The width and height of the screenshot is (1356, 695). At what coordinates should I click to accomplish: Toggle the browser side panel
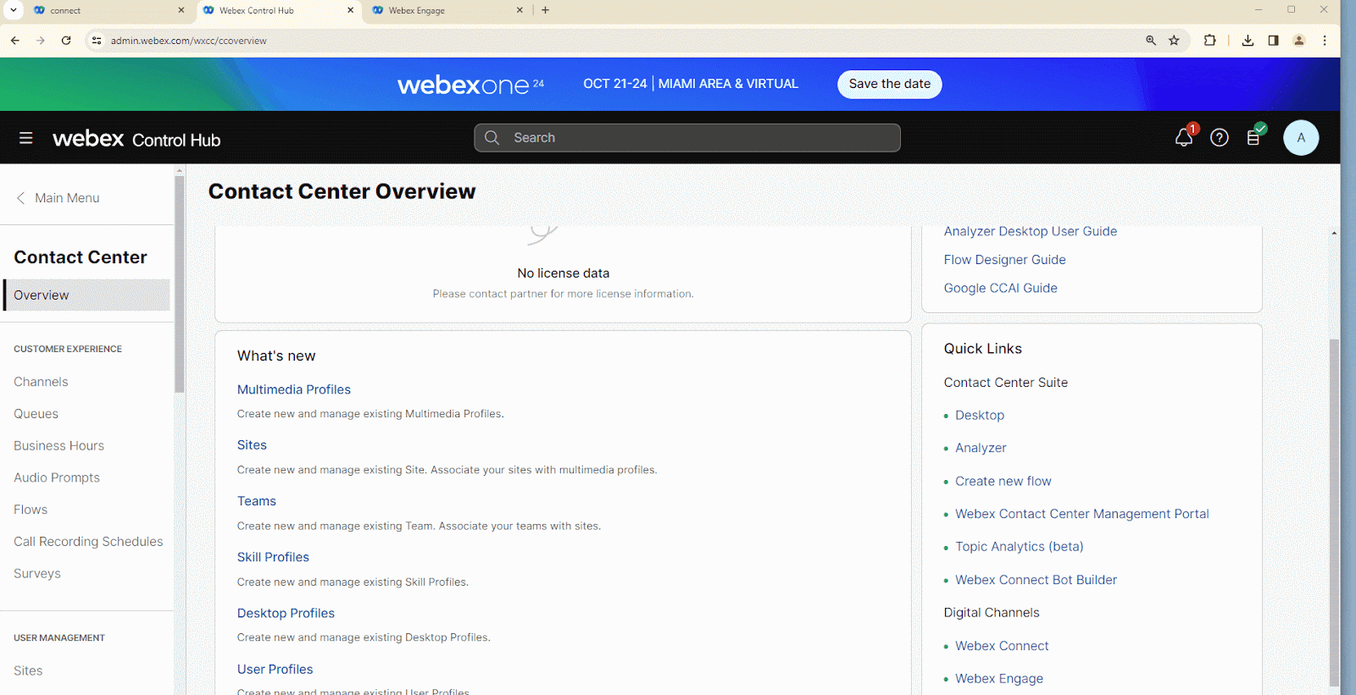pos(1273,40)
